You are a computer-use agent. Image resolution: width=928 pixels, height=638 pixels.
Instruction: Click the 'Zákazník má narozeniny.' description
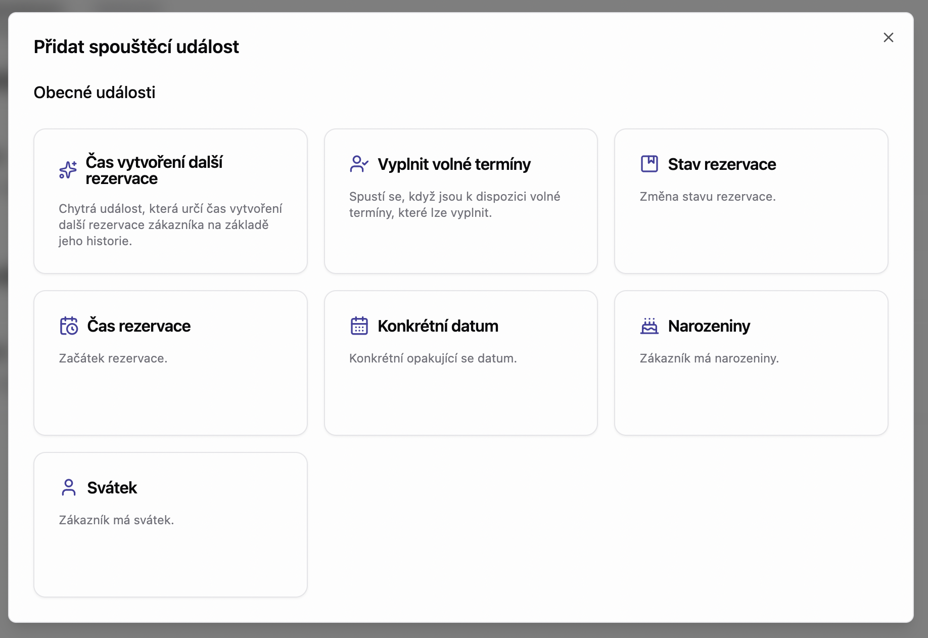(x=709, y=358)
